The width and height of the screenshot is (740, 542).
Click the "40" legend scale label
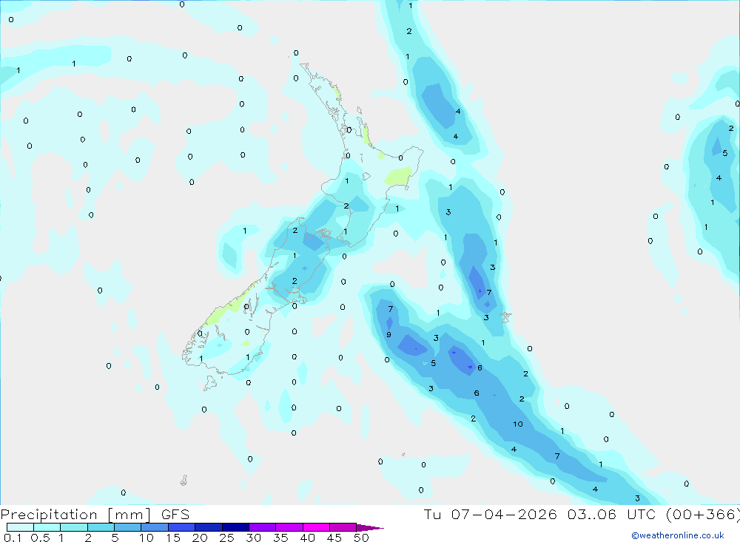(x=307, y=538)
